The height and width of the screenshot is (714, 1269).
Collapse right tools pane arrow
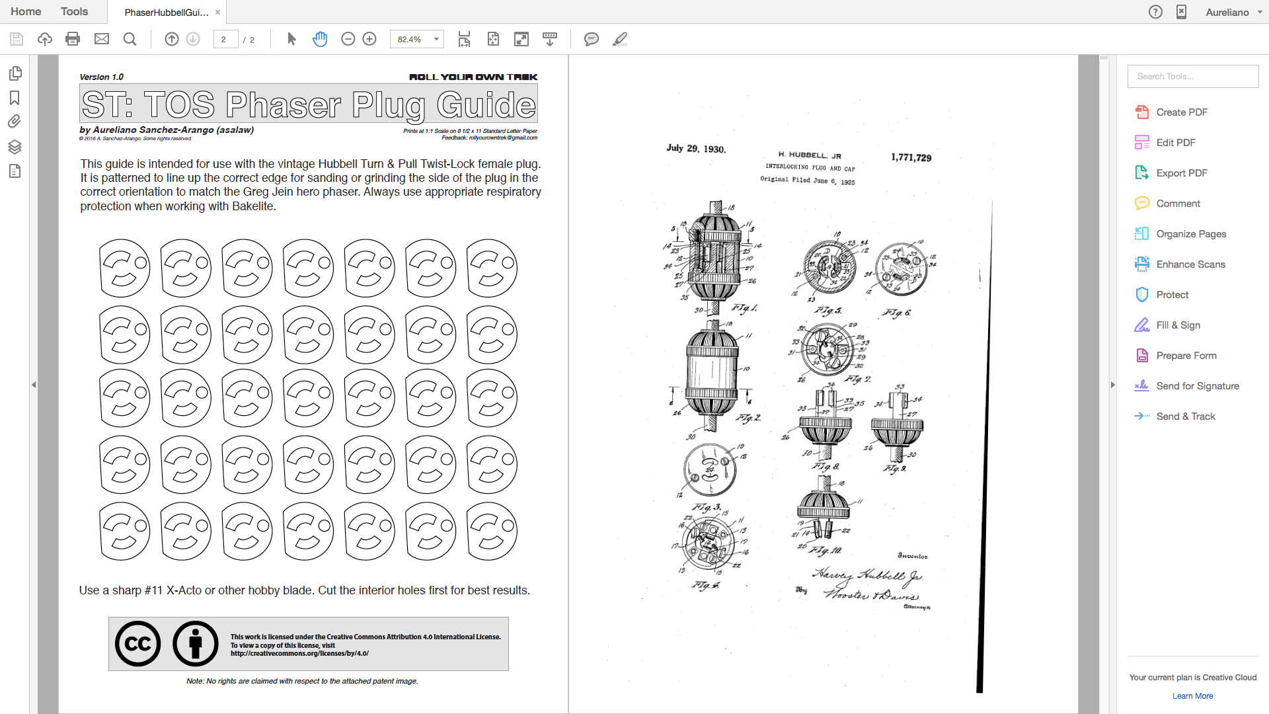(x=1112, y=384)
